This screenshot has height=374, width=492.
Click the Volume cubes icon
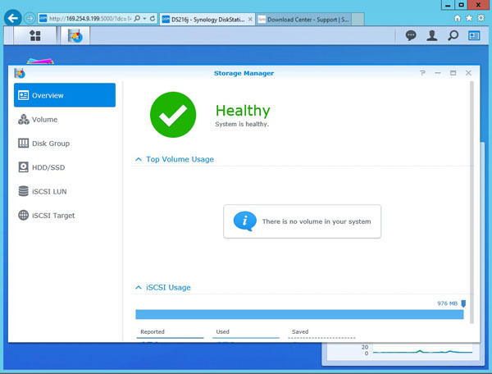[24, 120]
